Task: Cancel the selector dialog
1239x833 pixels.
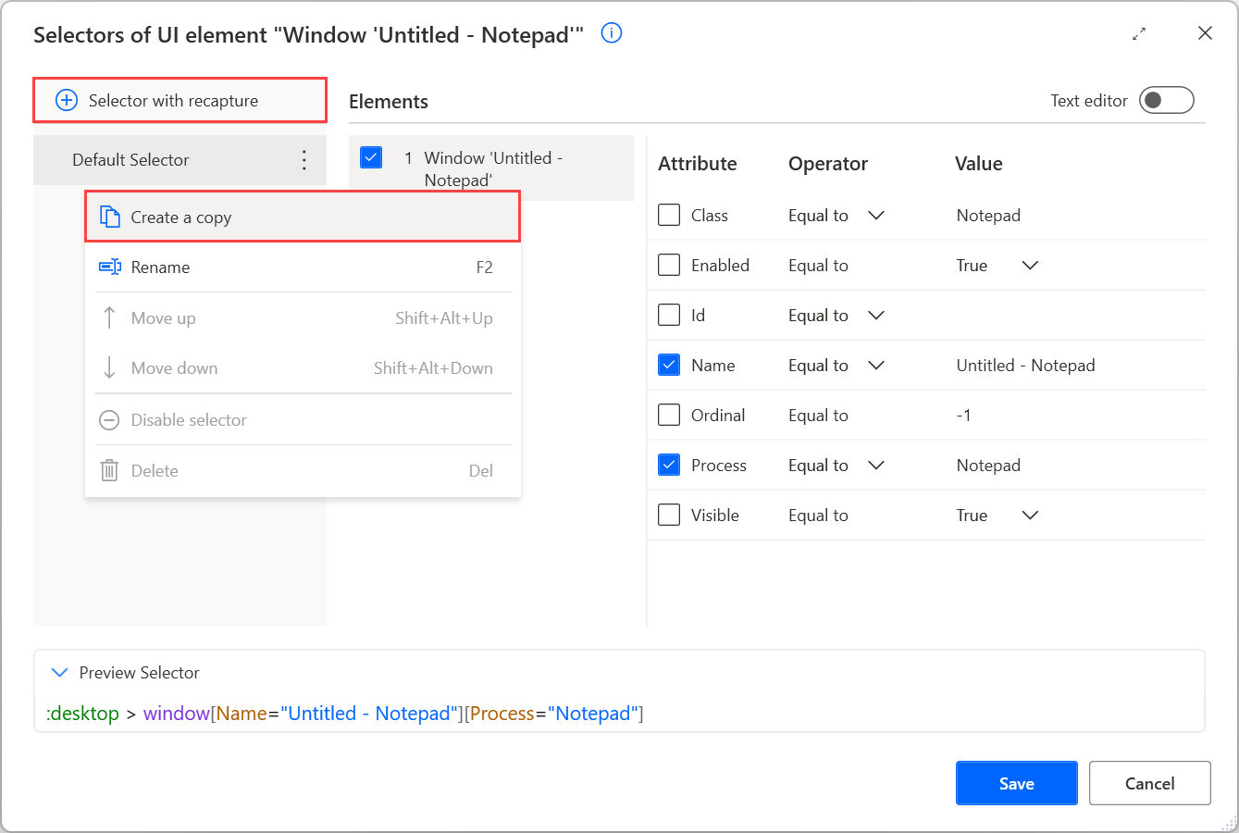Action: pos(1149,782)
